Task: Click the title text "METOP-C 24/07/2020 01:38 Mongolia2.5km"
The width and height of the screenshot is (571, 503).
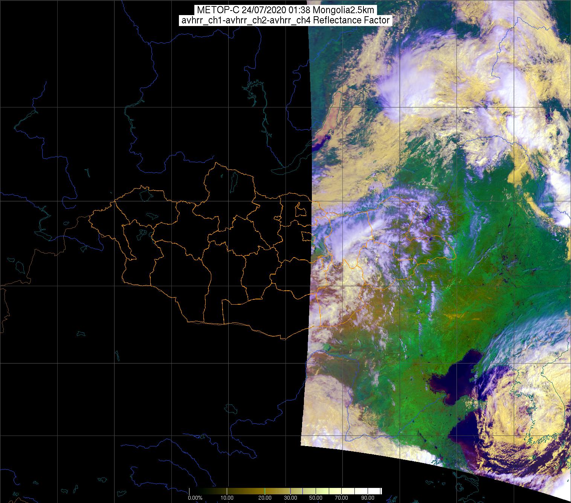Action: (285, 10)
